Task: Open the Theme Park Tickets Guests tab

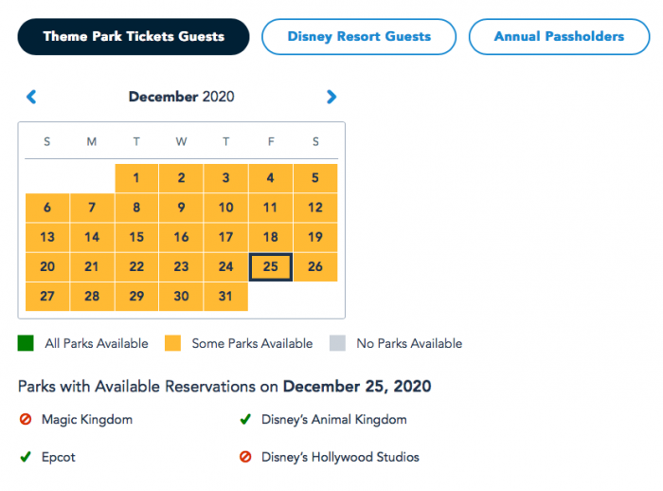Action: pyautogui.click(x=134, y=37)
